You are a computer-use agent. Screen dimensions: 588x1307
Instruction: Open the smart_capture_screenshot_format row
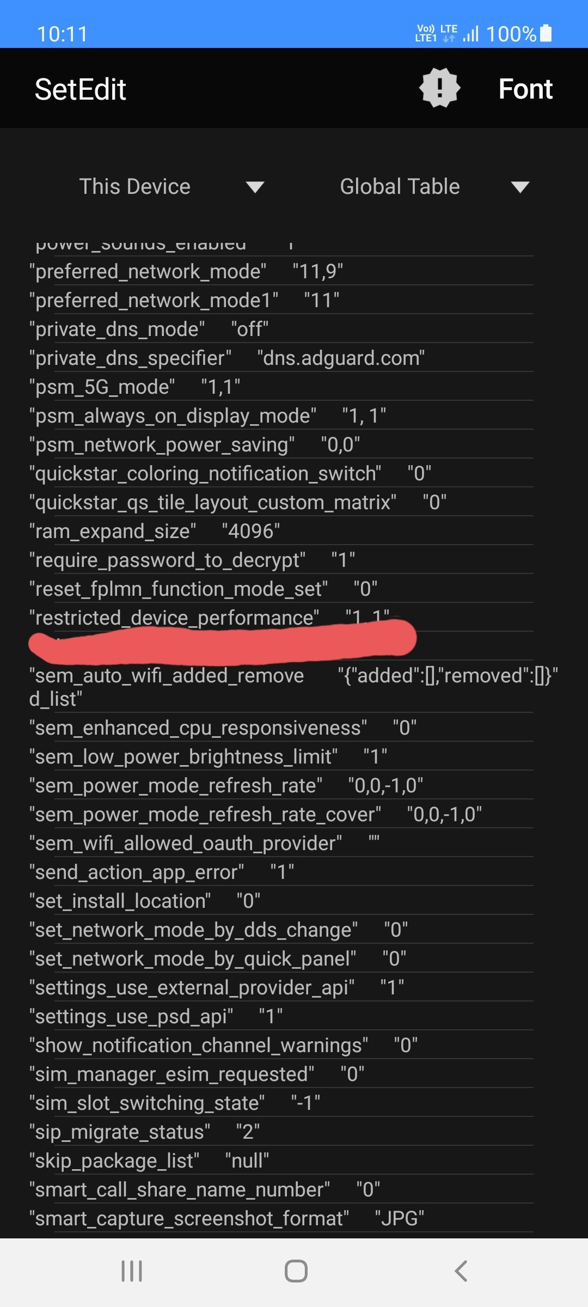[226, 1218]
